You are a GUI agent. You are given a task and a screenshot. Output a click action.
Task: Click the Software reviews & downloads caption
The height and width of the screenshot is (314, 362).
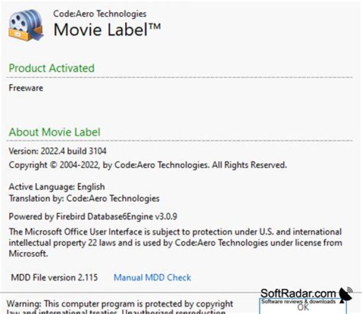[x=298, y=301]
